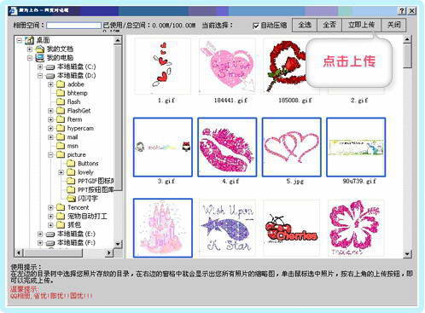The width and height of the screenshot is (425, 313).
Task: Click the 2.gif file name label
Action: pyautogui.click(x=359, y=101)
